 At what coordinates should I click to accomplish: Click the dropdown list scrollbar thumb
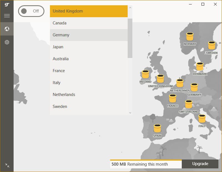[130, 38]
